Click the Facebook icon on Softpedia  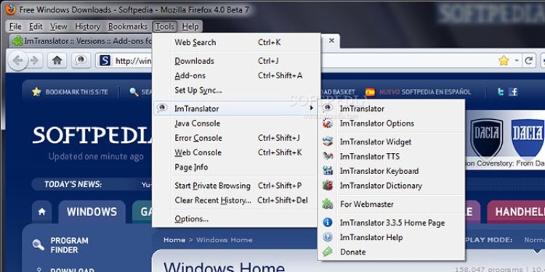[x=513, y=92]
